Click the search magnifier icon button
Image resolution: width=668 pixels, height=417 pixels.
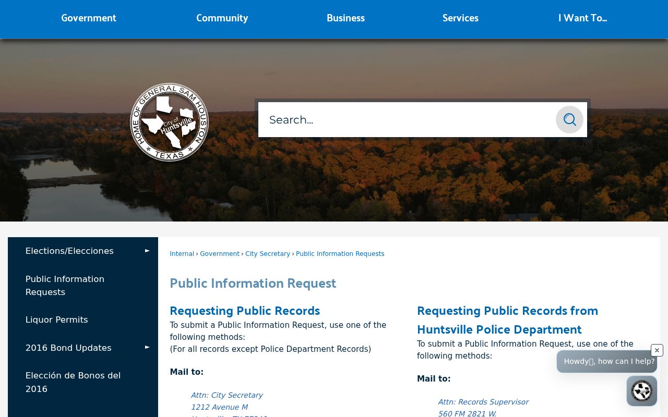[569, 120]
